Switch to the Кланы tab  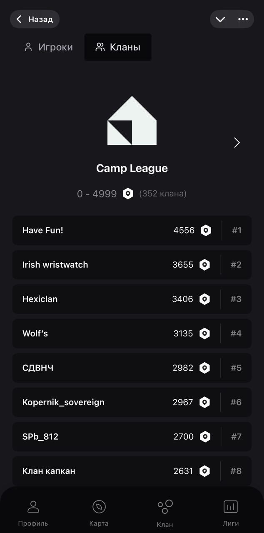(x=118, y=47)
